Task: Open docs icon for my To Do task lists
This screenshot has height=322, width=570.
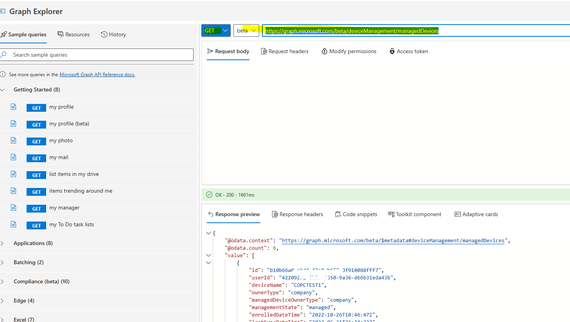Action: [13, 224]
